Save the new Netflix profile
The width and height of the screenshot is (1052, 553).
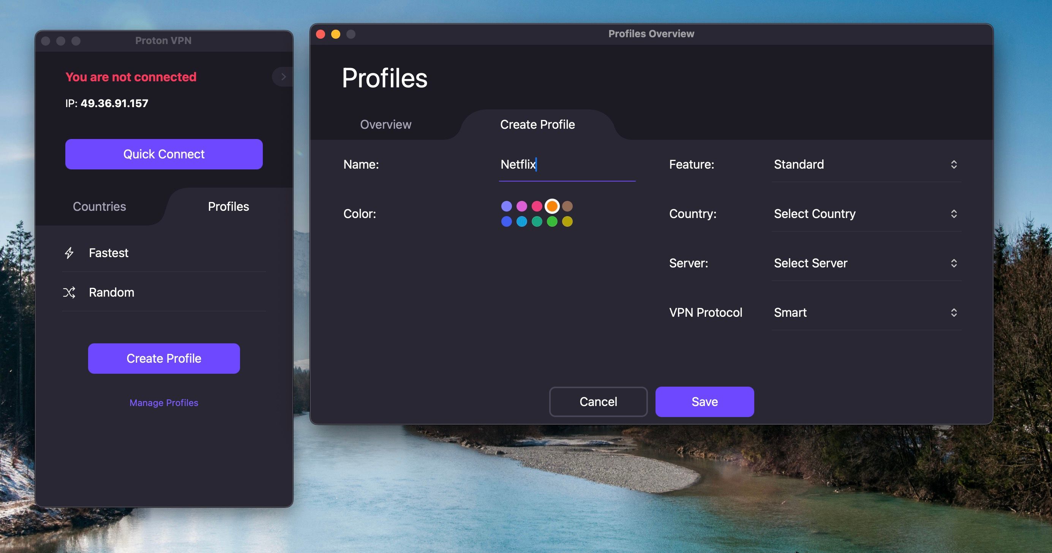704,402
